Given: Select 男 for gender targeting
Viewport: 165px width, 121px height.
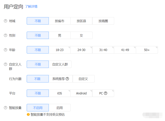Looking at the screenshot, I should 59,35.
